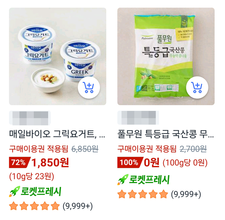Open the 풀무원 특등급 국산콩 product title

coord(165,134)
